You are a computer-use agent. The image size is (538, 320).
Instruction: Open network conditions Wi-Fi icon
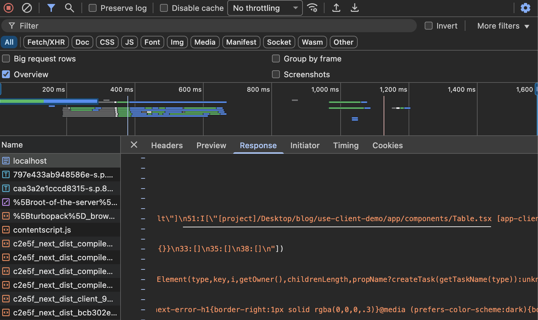[x=312, y=8]
